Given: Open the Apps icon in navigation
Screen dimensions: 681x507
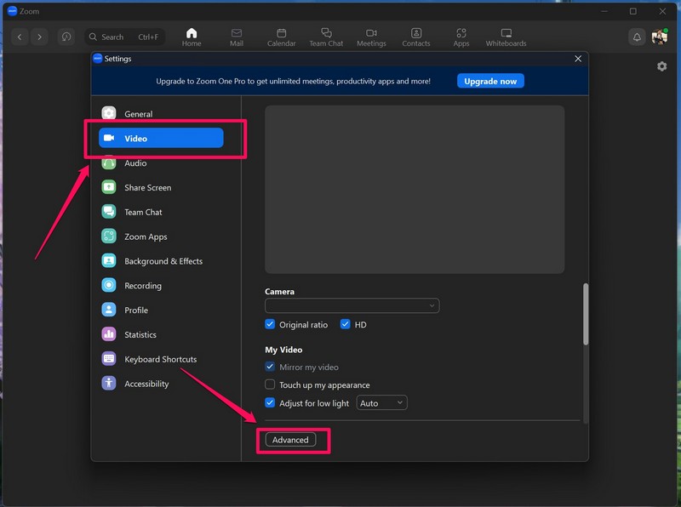Looking at the screenshot, I should click(461, 37).
